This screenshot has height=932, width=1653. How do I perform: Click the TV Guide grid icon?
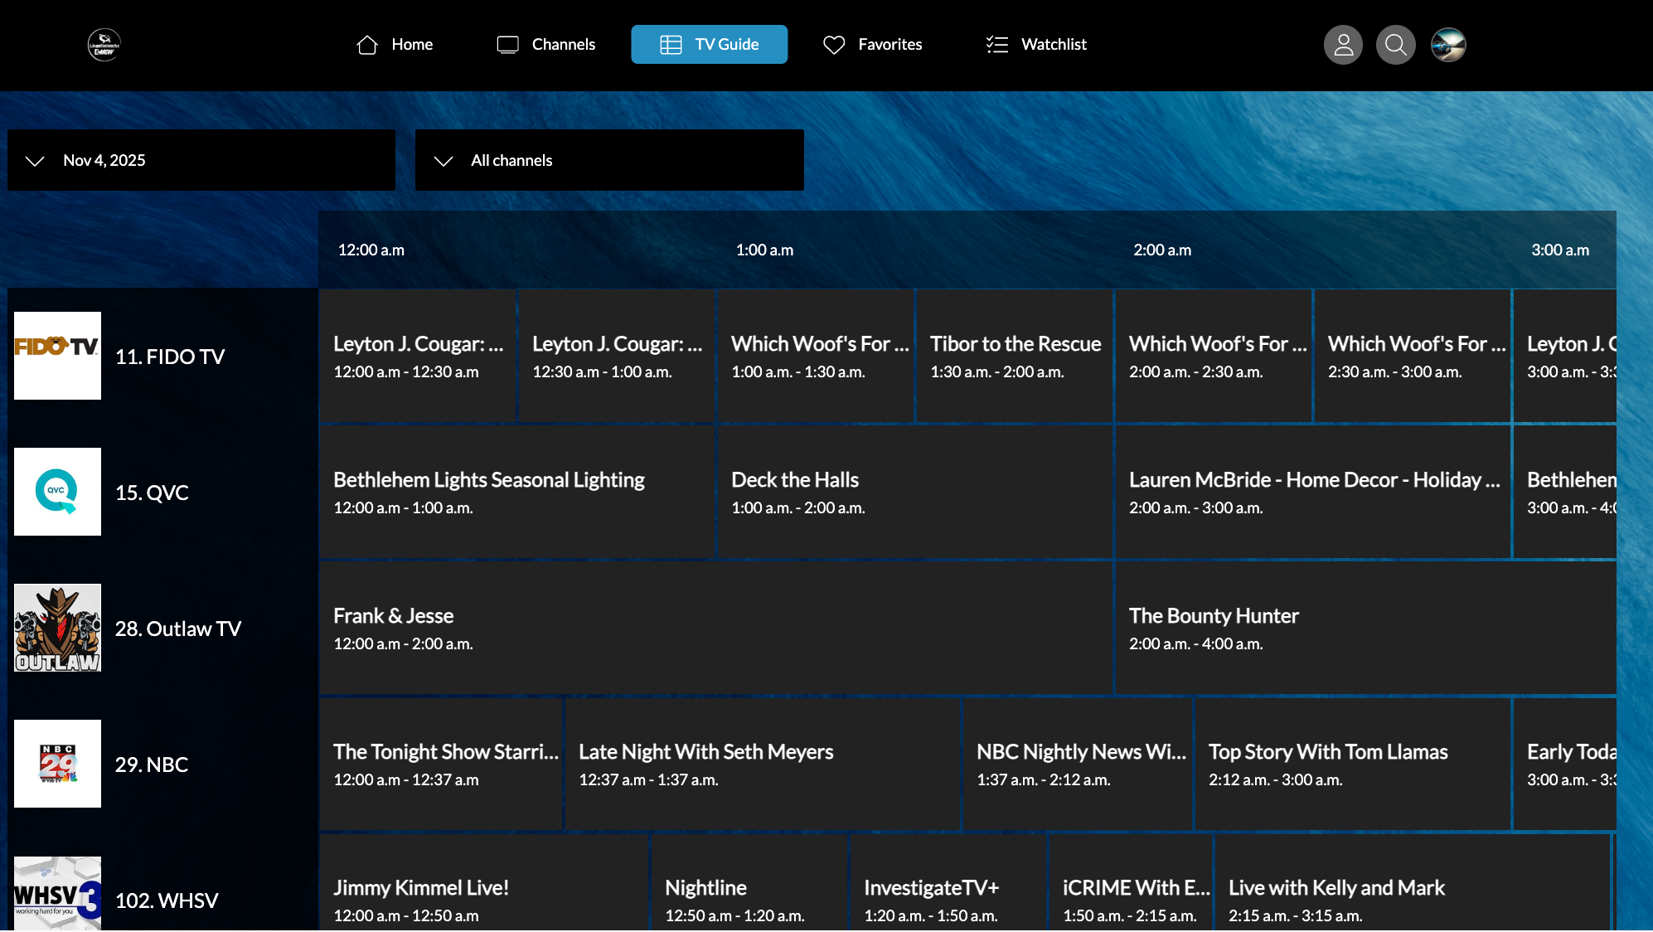click(x=667, y=44)
